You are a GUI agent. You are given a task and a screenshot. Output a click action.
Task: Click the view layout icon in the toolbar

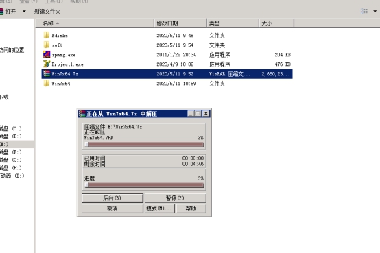tap(364, 11)
